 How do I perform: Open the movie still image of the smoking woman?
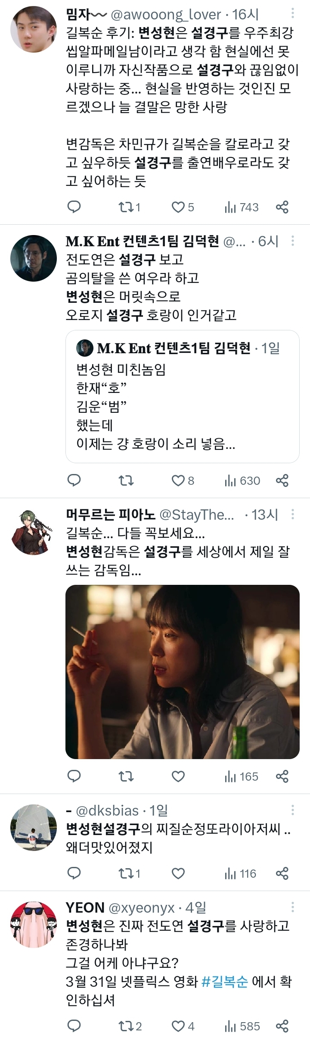182,672
